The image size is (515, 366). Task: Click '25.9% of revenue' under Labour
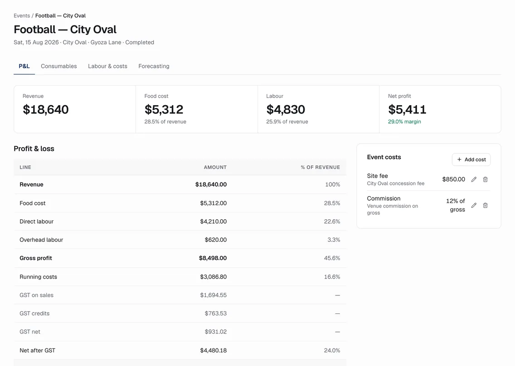click(287, 121)
